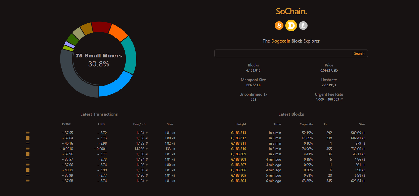The image size is (419, 196).
Task: Open transaction icon for ~ 37.55 DOGE row
Action: pyautogui.click(x=27, y=133)
